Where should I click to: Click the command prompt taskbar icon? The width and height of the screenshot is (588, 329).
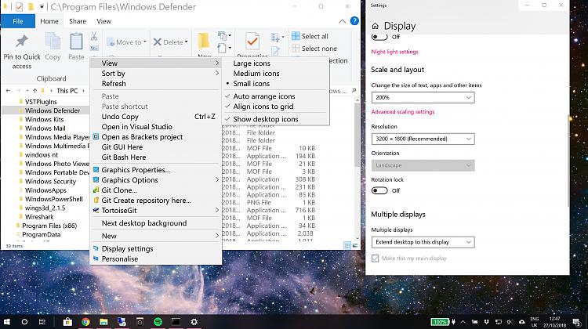(x=176, y=321)
